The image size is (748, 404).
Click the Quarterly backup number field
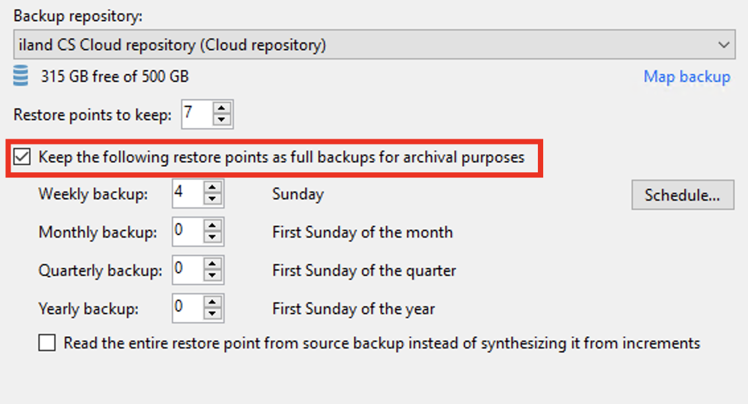[187, 269]
